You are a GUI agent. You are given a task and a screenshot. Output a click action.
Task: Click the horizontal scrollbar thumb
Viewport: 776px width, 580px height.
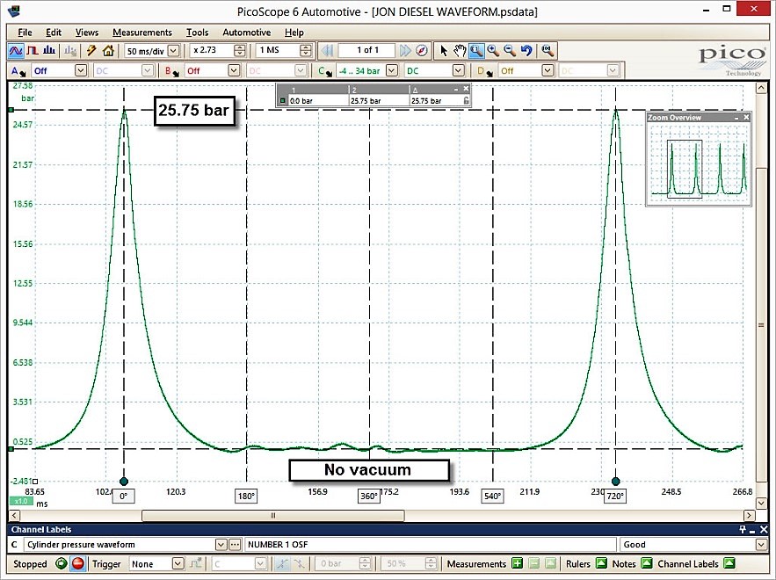[273, 515]
